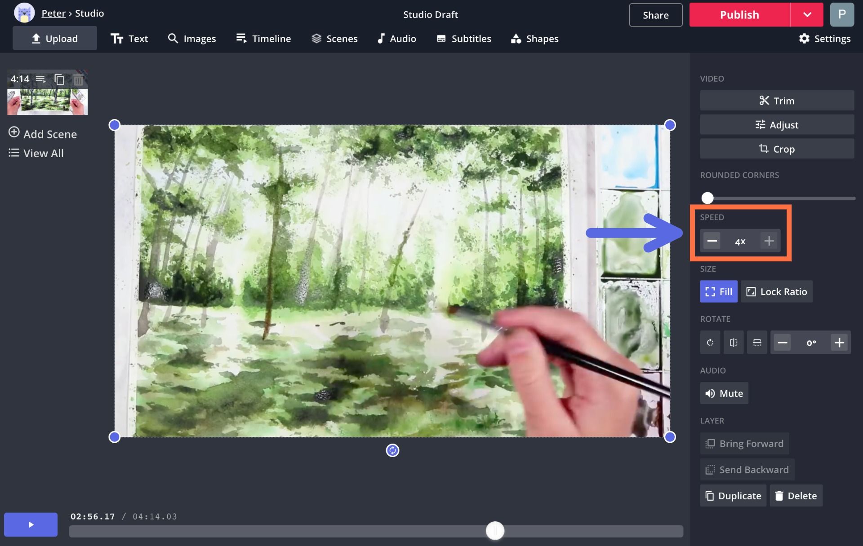Screen dimensions: 863x546
Task: Expand the Publish dropdown arrow
Action: (807, 15)
